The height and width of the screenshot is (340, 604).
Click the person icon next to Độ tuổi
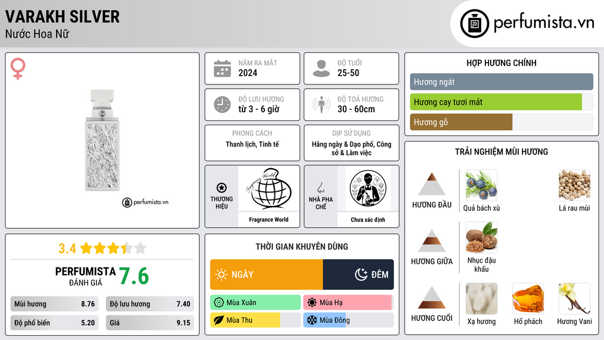[x=321, y=68]
